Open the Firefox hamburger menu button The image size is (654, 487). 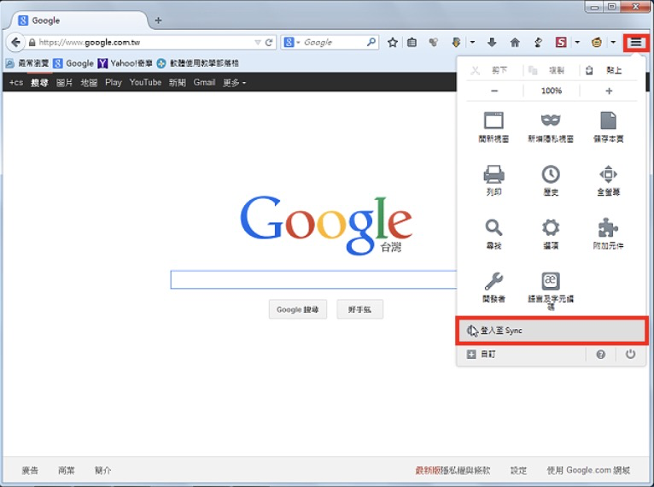point(636,42)
